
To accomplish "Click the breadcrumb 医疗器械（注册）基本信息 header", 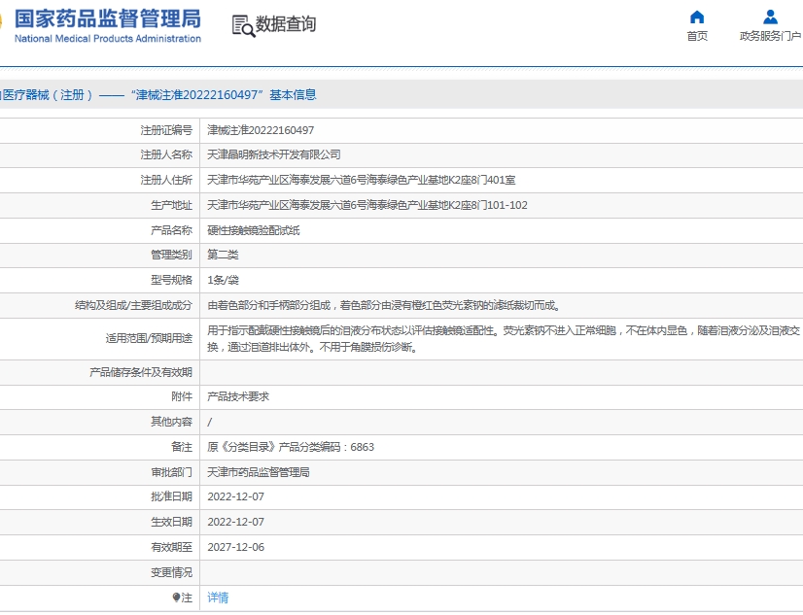I will pyautogui.click(x=158, y=94).
